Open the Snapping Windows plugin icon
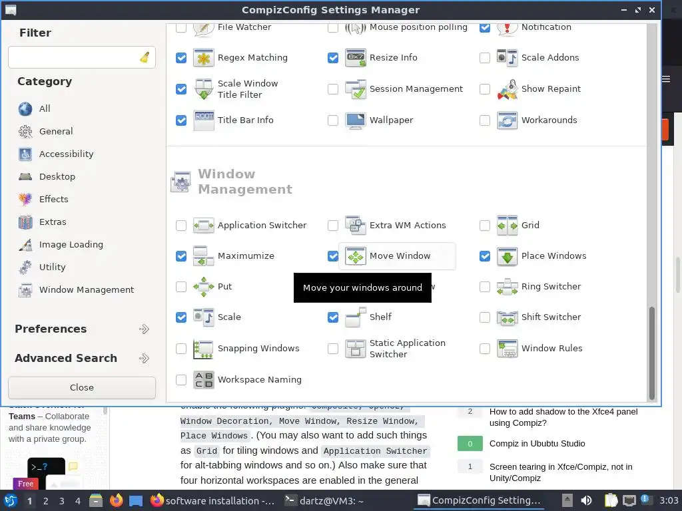This screenshot has width=682, height=511. click(x=204, y=349)
